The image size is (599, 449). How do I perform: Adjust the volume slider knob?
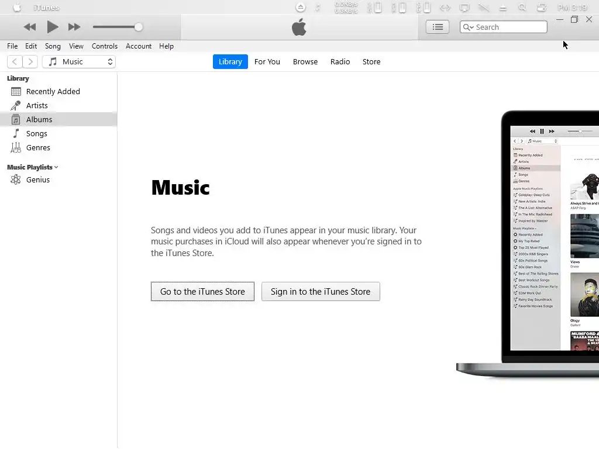tap(138, 27)
